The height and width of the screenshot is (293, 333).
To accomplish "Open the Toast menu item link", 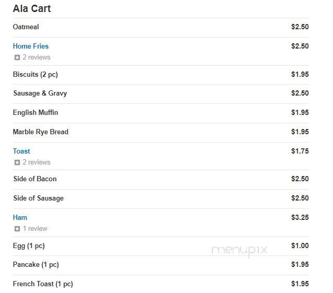I will pos(21,151).
